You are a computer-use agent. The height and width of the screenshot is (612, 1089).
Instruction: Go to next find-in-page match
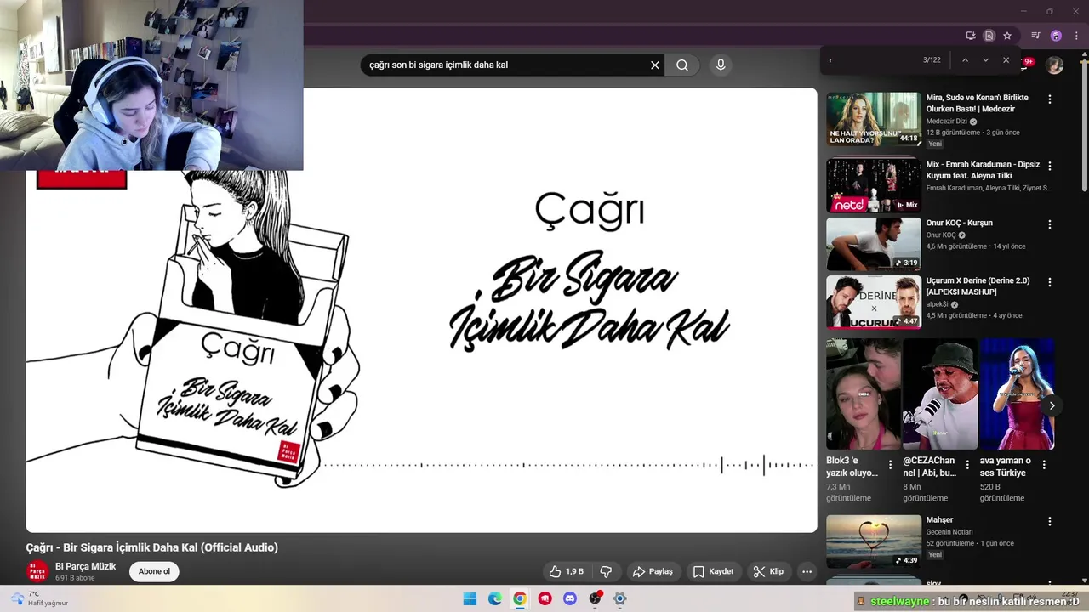click(x=985, y=60)
